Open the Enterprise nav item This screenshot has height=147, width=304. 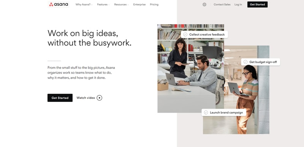click(x=139, y=5)
